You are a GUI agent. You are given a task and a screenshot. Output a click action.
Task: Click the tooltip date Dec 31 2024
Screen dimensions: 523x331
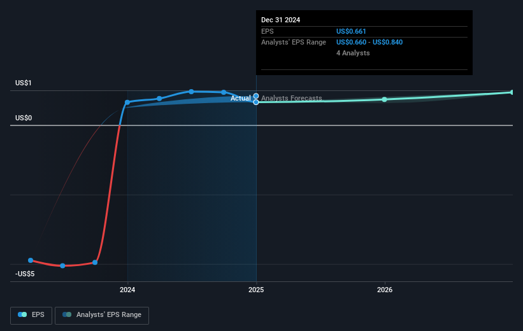point(280,20)
